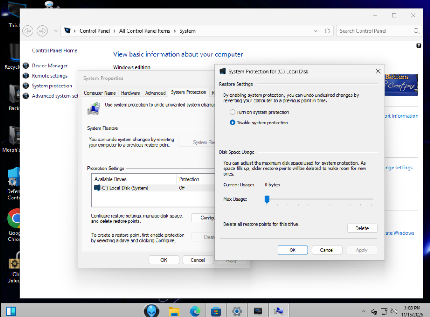430x317 pixels.
Task: Click Delete to remove restore points
Action: click(x=362, y=228)
